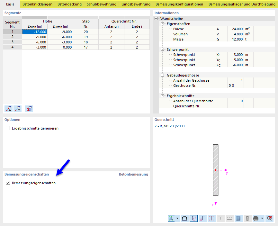The image size is (278, 226).
Task: Toggle dimensions display icon with 100
Action: [184, 218]
